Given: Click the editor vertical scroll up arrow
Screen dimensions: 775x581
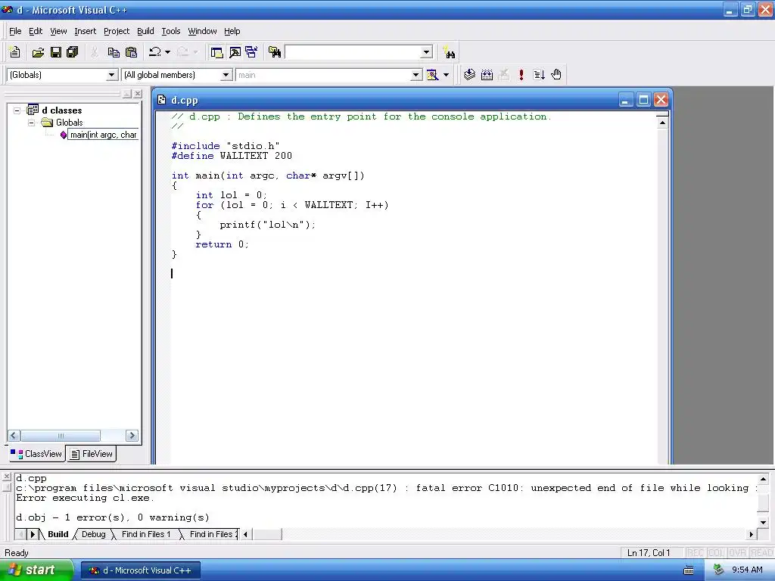Looking at the screenshot, I should point(661,123).
